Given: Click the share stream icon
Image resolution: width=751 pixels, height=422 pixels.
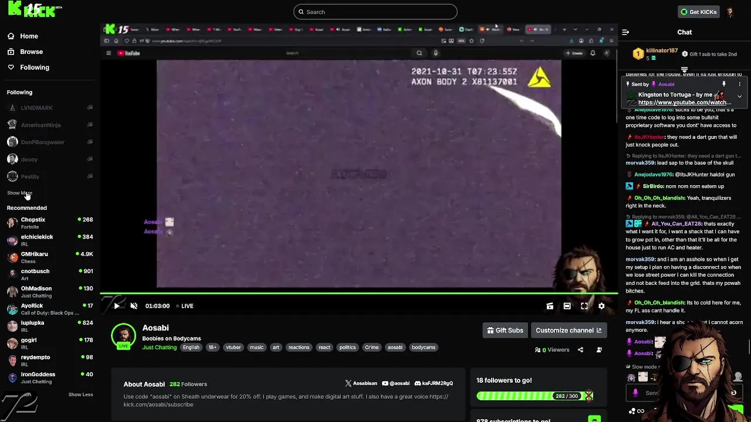Looking at the screenshot, I should 580,350.
